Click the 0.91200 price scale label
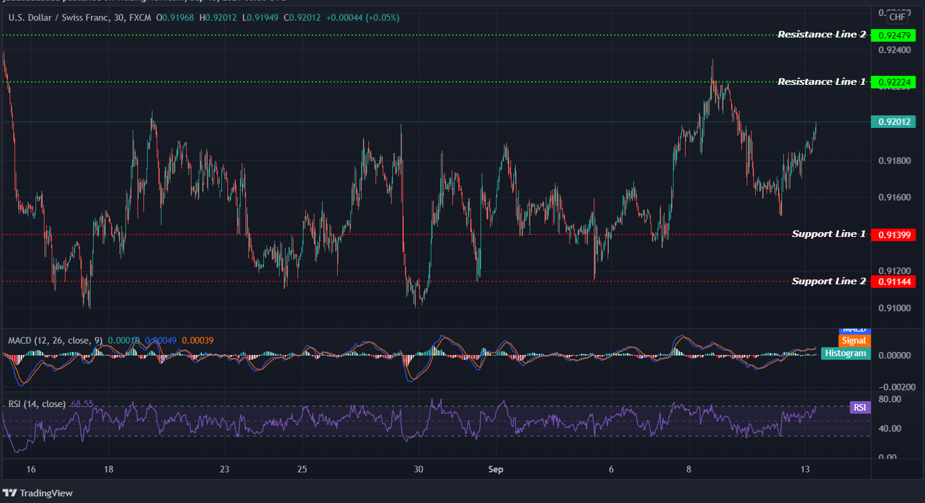This screenshot has height=503, width=925. (x=895, y=271)
